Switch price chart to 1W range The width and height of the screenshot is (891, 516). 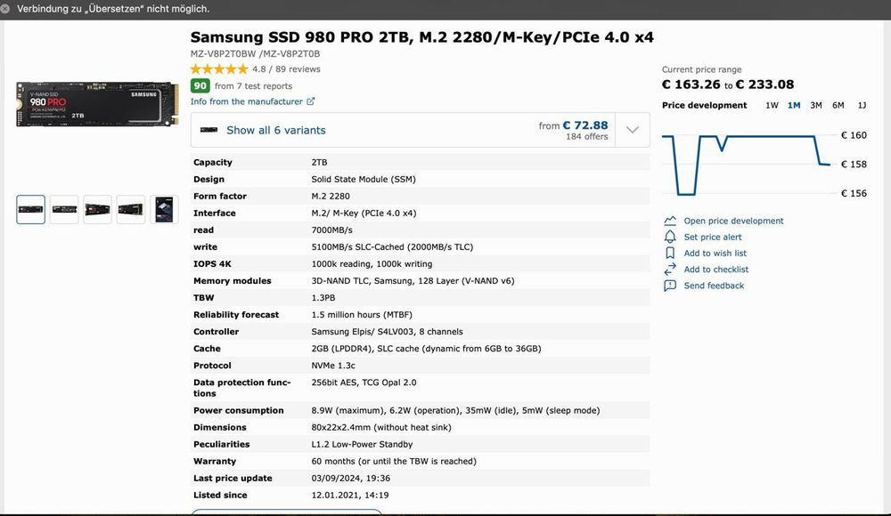[x=772, y=105]
